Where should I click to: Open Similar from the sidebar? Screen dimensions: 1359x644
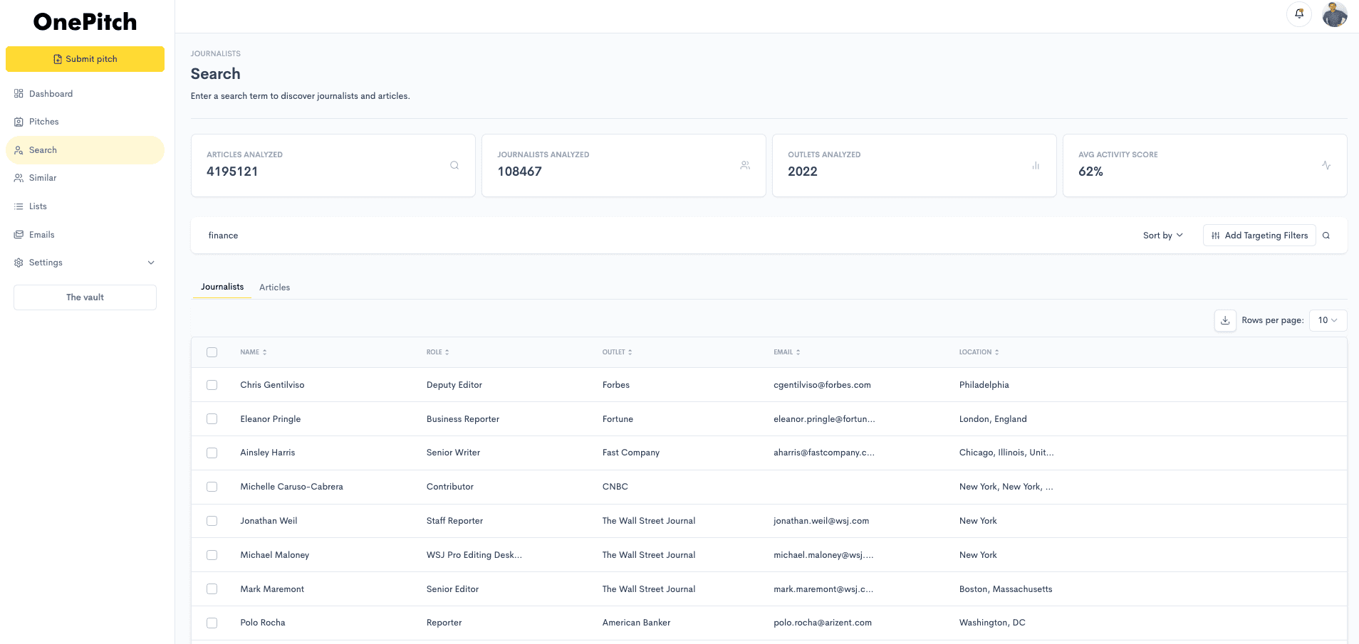[85, 178]
